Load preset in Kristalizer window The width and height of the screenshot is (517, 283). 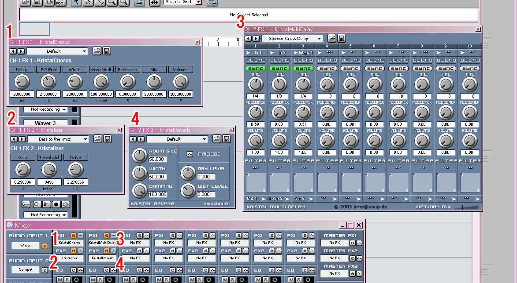(x=97, y=139)
